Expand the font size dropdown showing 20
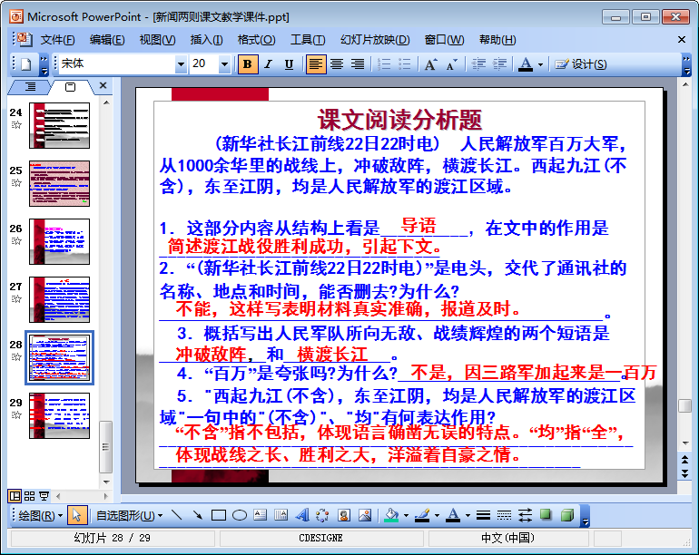This screenshot has width=699, height=555. point(224,64)
